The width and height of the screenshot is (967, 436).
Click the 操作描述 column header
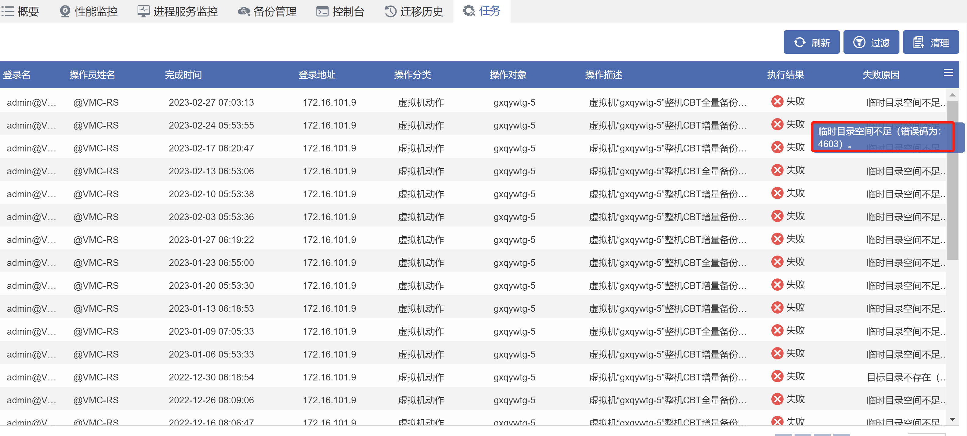[603, 75]
